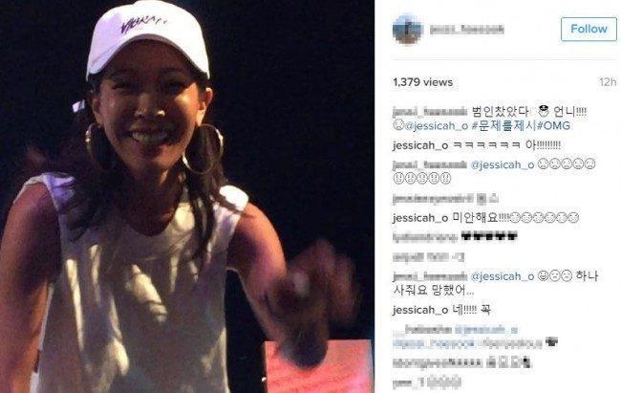The image size is (621, 393).
Task: Open jessicah_o username on the 네!!!!! 꼭 comment
Action: pos(420,310)
